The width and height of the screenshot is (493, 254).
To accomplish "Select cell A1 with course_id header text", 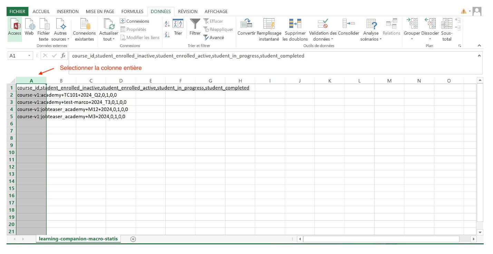I will 31,88.
